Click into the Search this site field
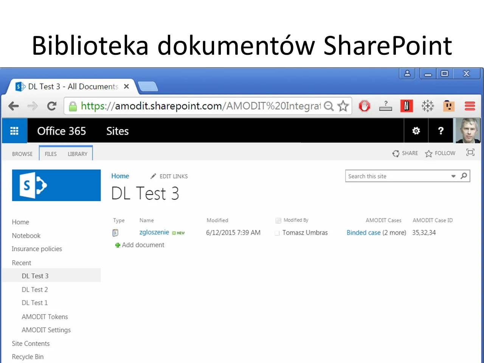The height and width of the screenshot is (363, 484). [x=398, y=176]
